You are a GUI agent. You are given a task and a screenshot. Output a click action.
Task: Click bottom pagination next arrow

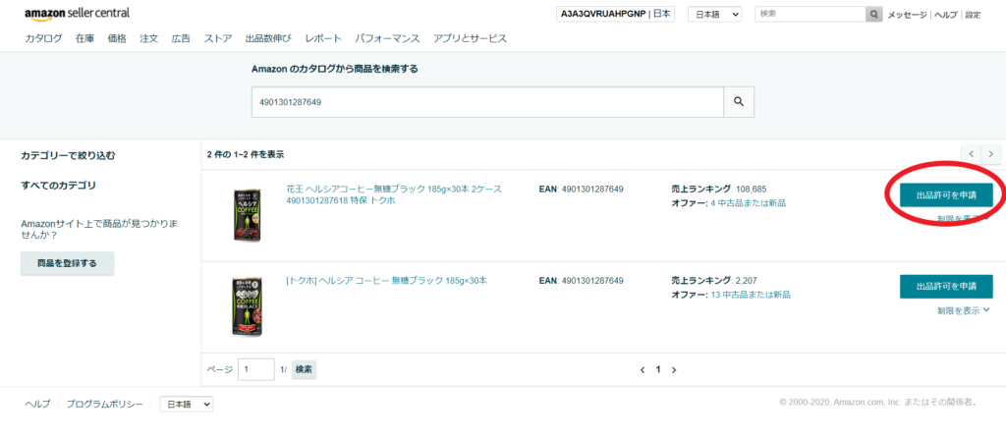(x=674, y=370)
